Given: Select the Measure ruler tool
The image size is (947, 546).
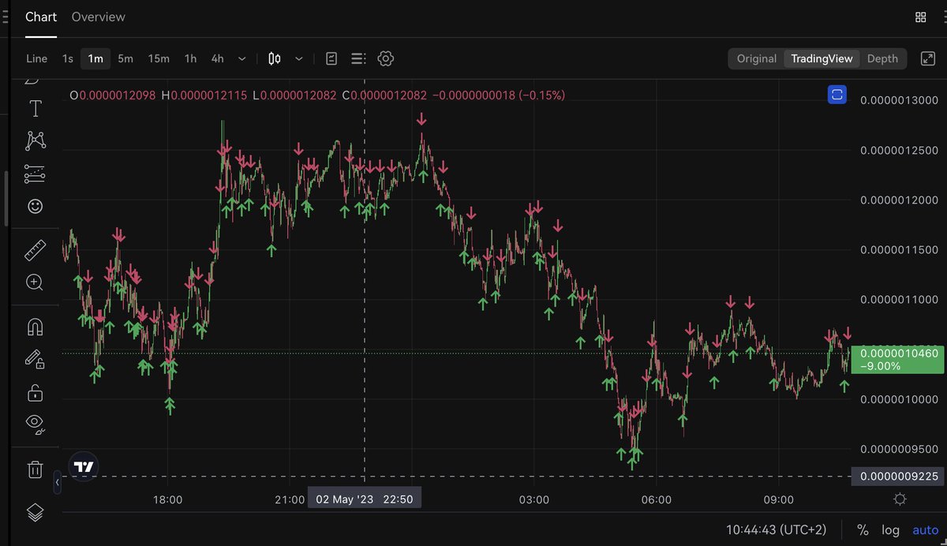Looking at the screenshot, I should (x=35, y=251).
